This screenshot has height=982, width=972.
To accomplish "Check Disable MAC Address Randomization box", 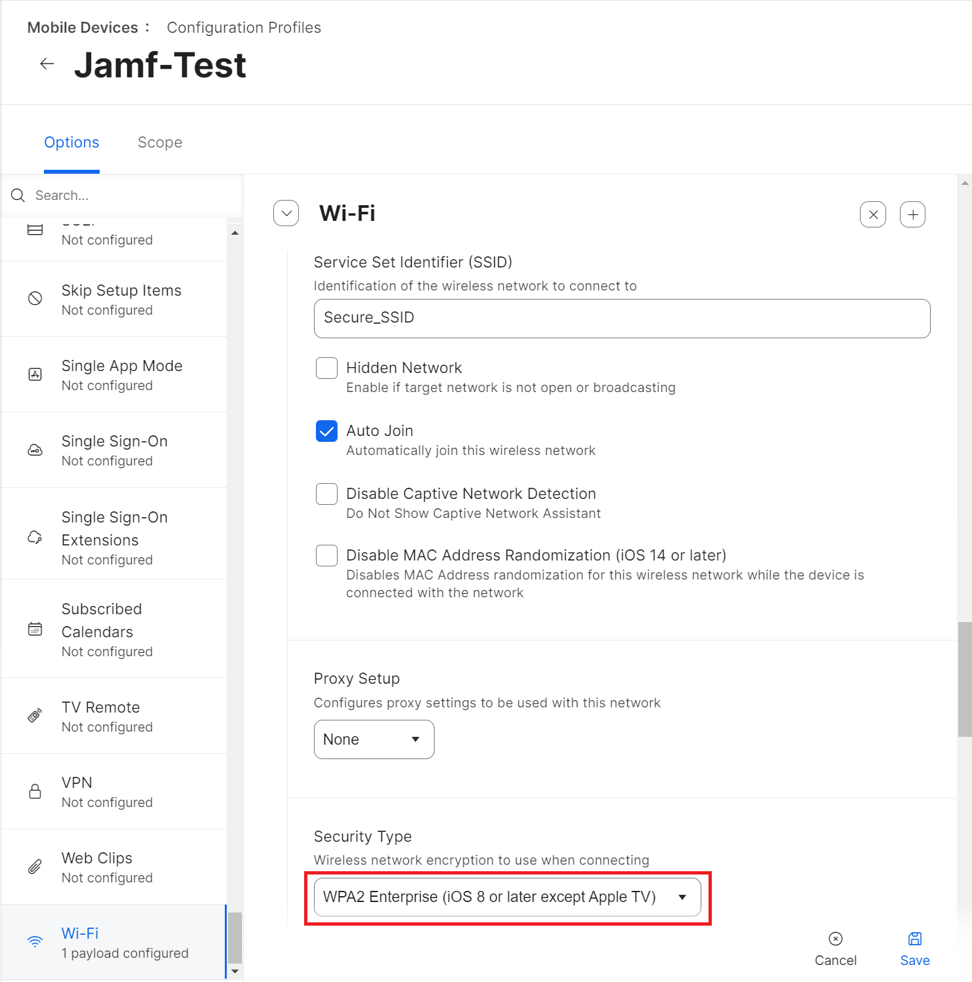I will point(326,556).
